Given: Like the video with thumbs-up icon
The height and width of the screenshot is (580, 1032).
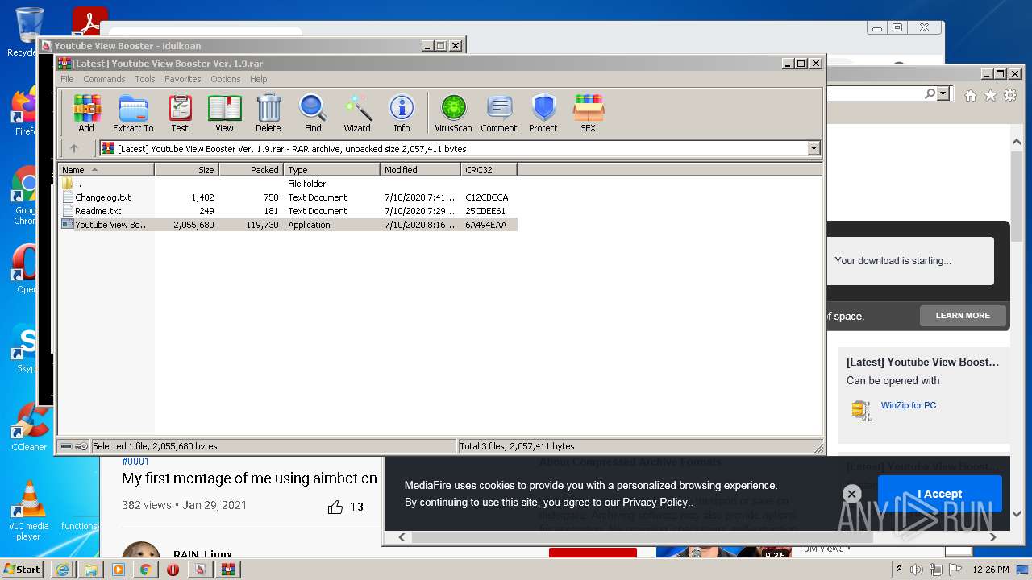Looking at the screenshot, I should 335,507.
